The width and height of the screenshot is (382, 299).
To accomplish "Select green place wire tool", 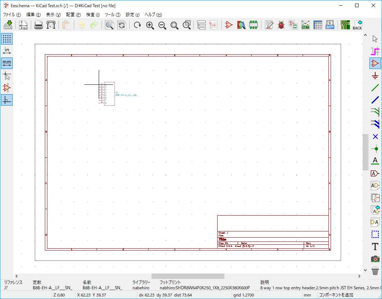I will pos(375,88).
